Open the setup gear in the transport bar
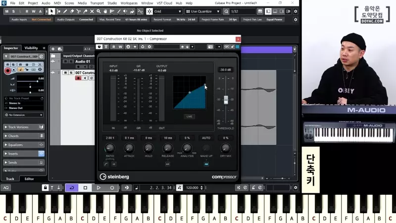 coord(296,188)
